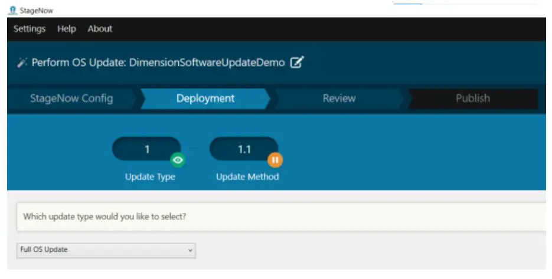Viewport: 552px width, 279px height.
Task: Select the Deployment step tab
Action: [x=205, y=99]
